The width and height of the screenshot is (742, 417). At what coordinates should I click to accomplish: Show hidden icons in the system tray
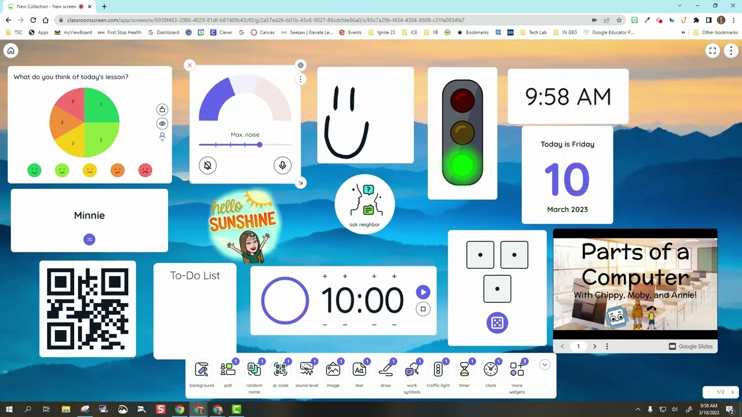coord(638,409)
